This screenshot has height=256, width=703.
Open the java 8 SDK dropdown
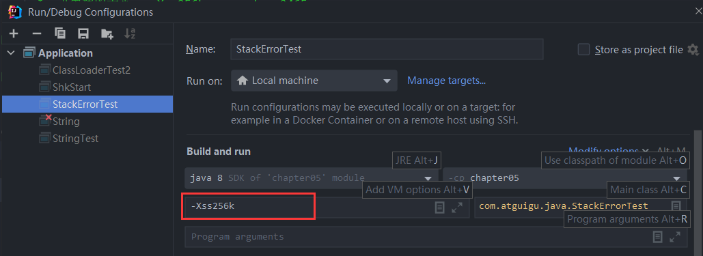click(x=312, y=178)
